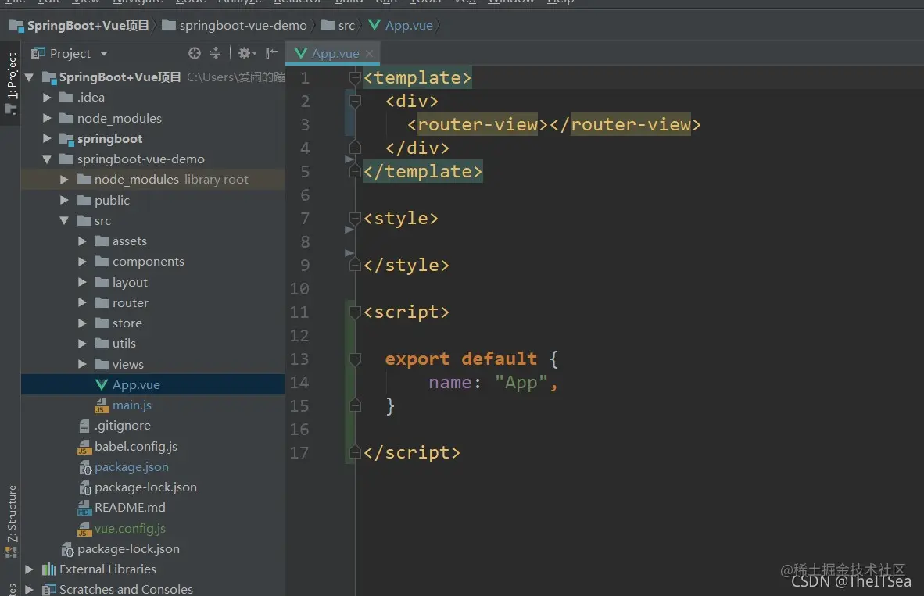Image resolution: width=924 pixels, height=596 pixels.
Task: Click the export default keyword on line 13
Action: (460, 359)
